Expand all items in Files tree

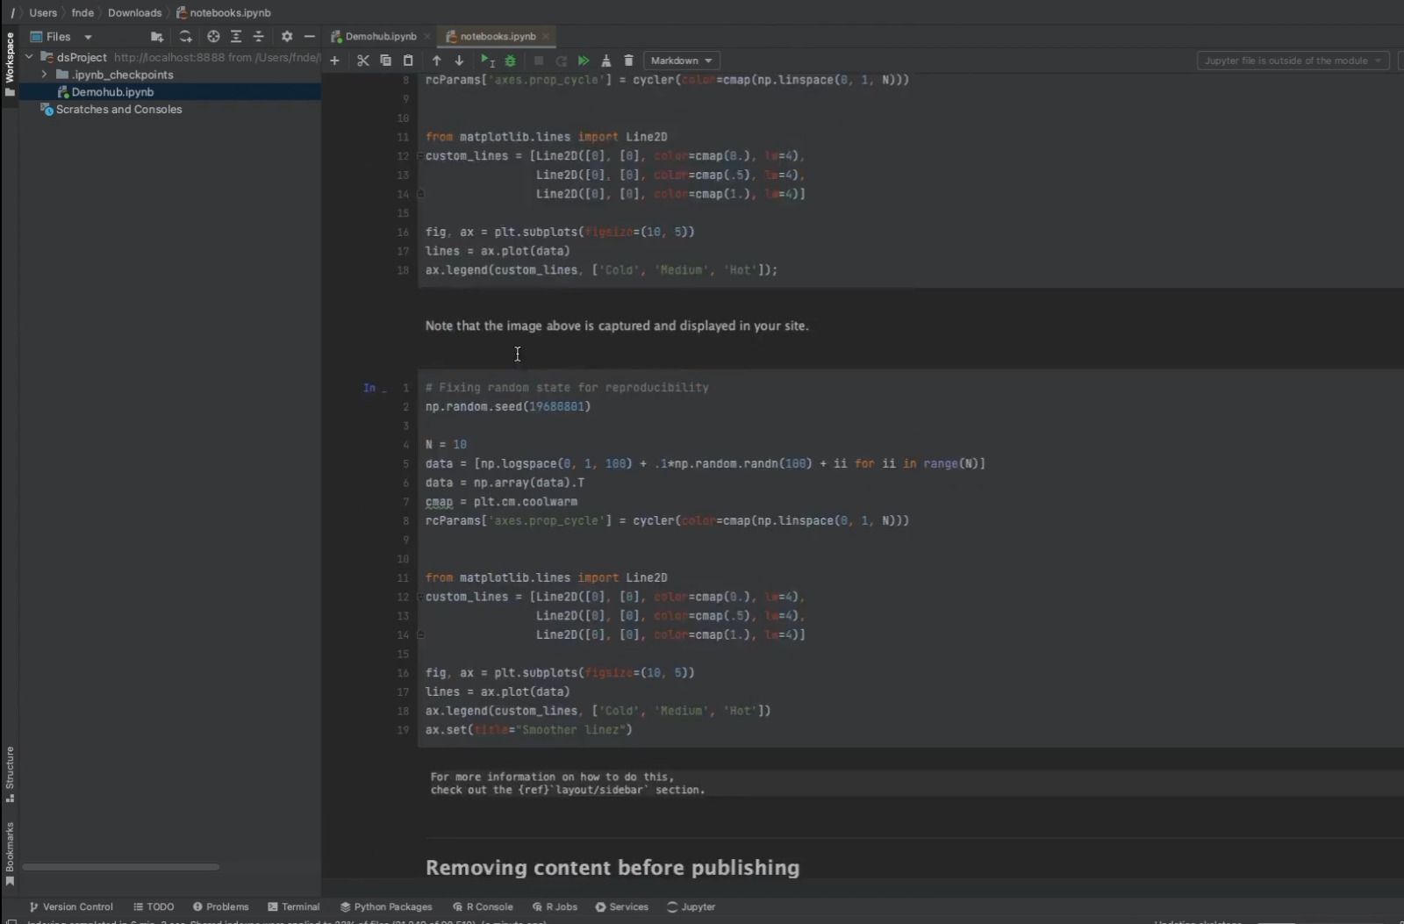tap(236, 37)
